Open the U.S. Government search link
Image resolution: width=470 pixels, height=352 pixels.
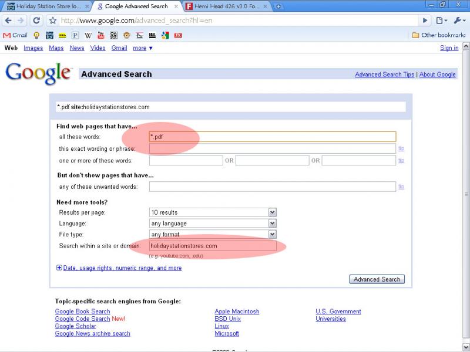338,312
